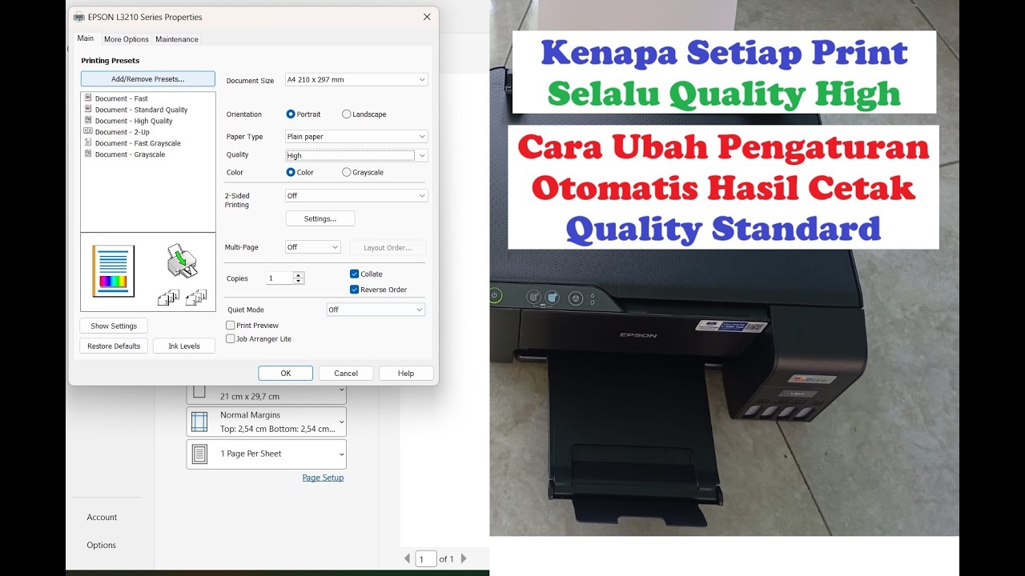This screenshot has width=1025, height=576.
Task: Click the 1 Page Per Sheet icon
Action: click(x=199, y=454)
